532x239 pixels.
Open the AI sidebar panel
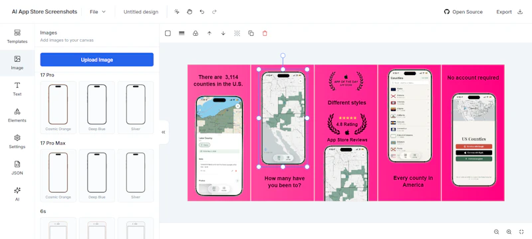[17, 195]
